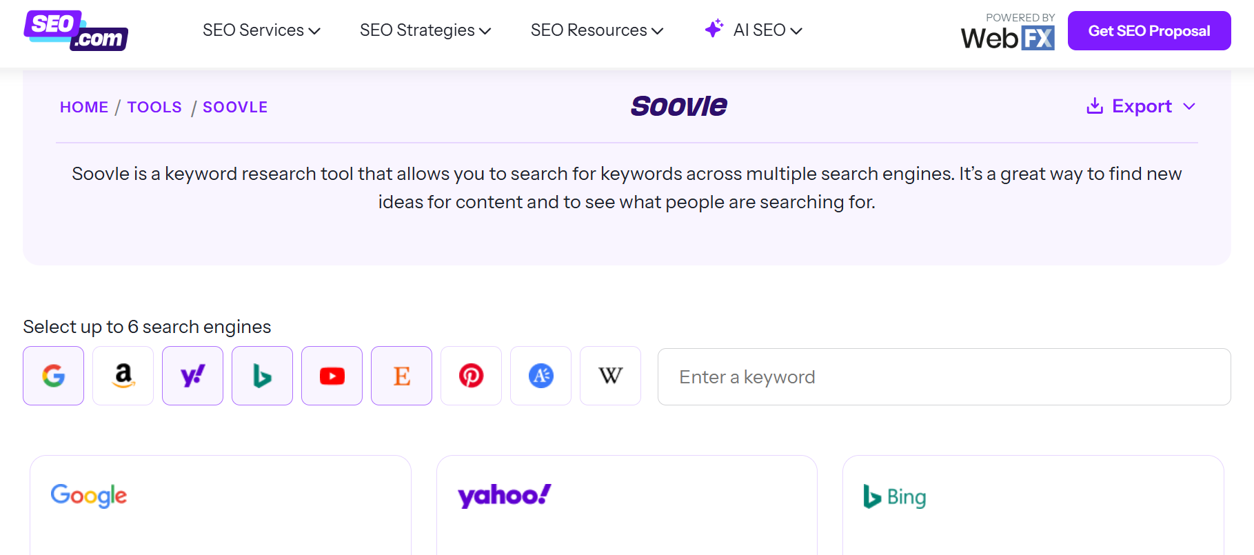Expand the SEO Services menu

[261, 30]
